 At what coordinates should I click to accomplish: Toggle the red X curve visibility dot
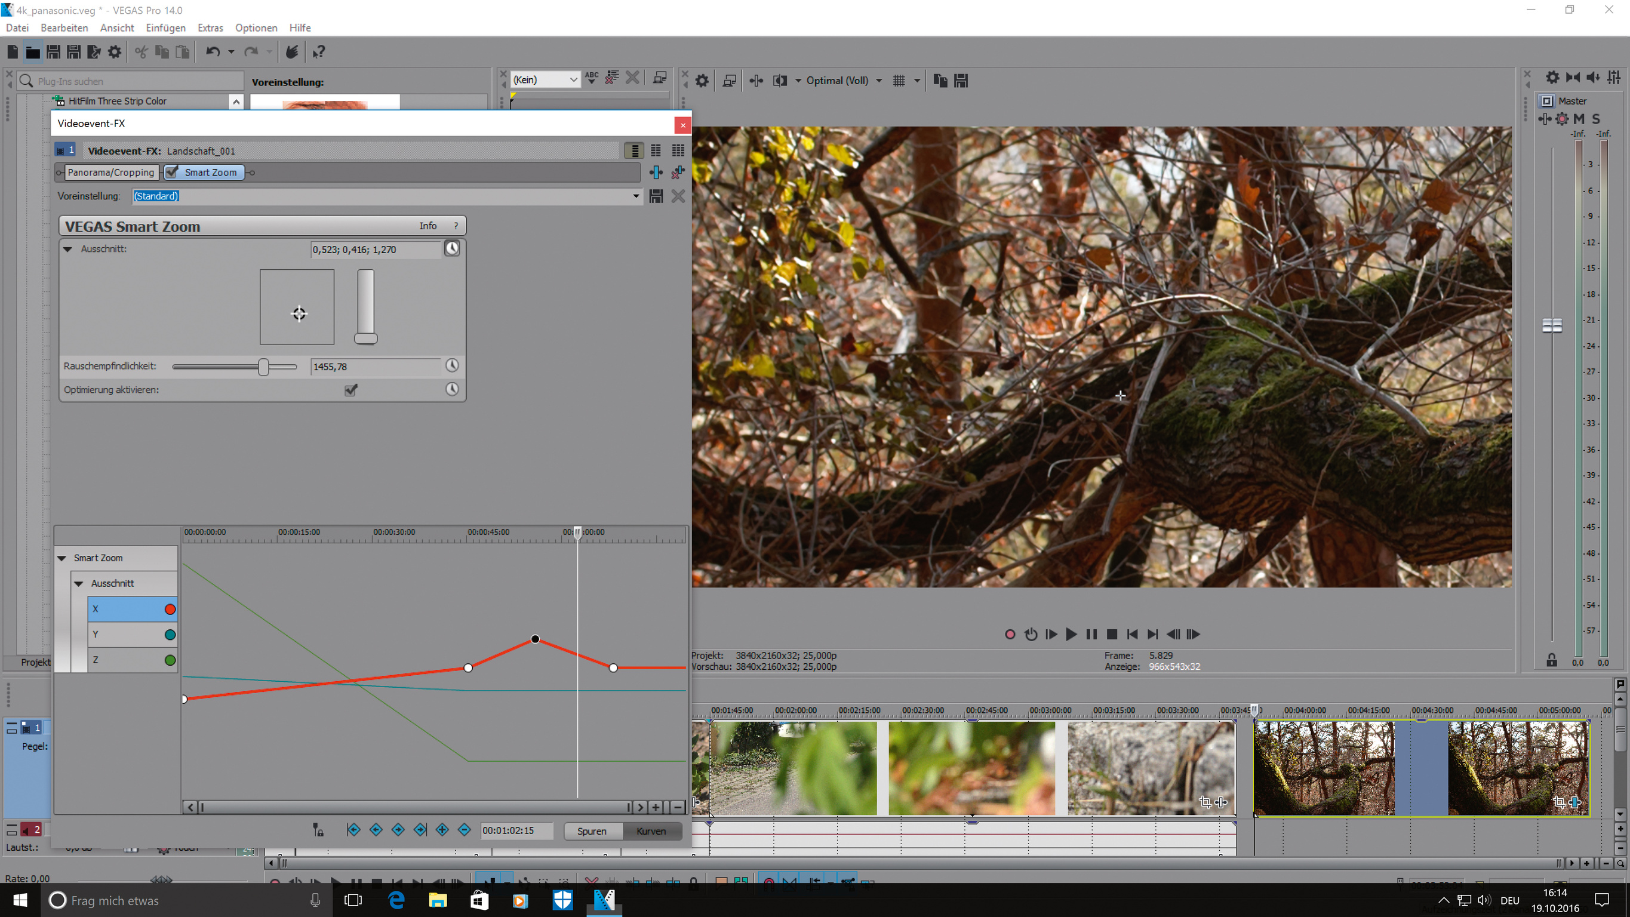coord(170,609)
